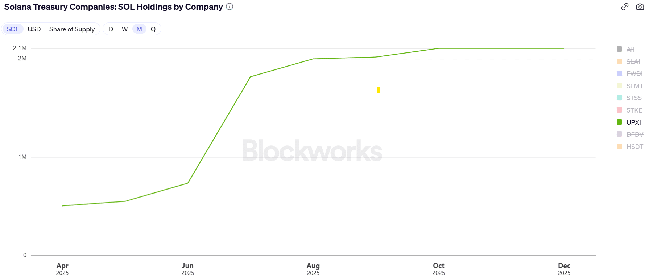
Task: Enable the STKE legend entry
Action: (x=634, y=110)
